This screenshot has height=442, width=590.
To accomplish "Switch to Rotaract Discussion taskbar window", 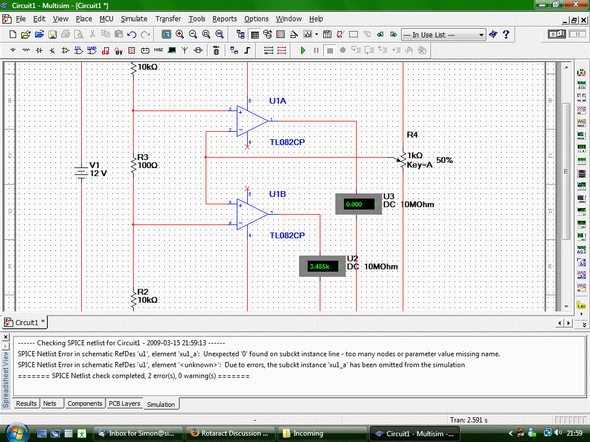I will (230, 433).
